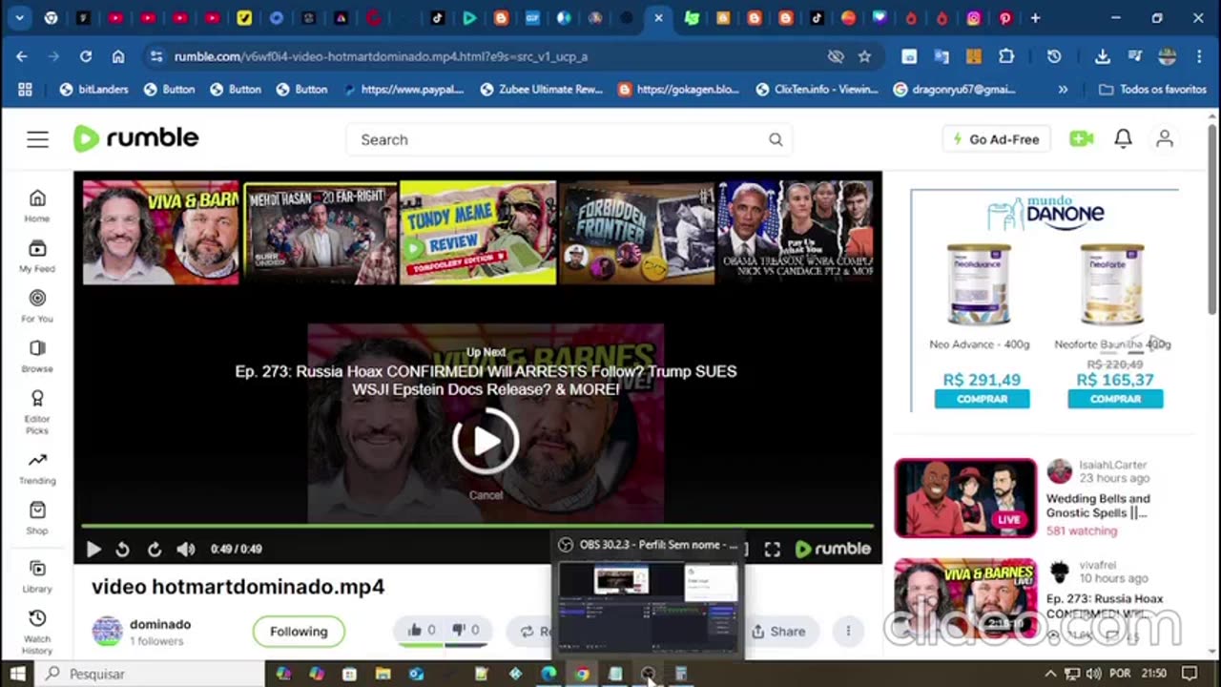Reload the page in the browser

point(86,56)
